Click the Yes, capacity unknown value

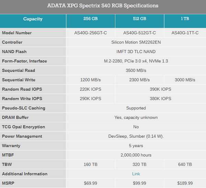(x=136, y=117)
